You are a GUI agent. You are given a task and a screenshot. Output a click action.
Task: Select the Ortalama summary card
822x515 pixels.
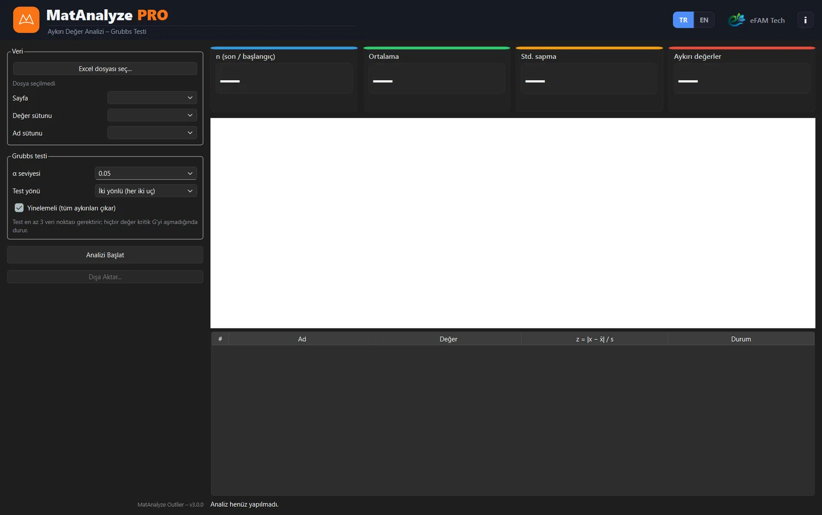437,80
